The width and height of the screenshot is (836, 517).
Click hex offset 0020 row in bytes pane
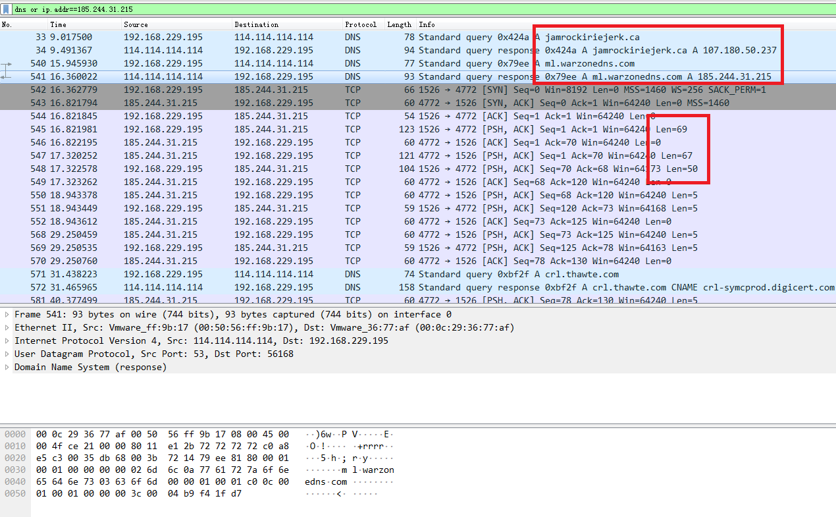coord(15,458)
